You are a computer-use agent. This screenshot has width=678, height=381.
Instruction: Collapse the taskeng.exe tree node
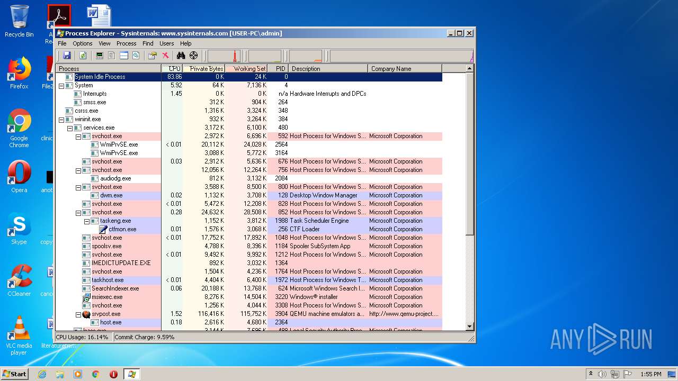pos(87,221)
